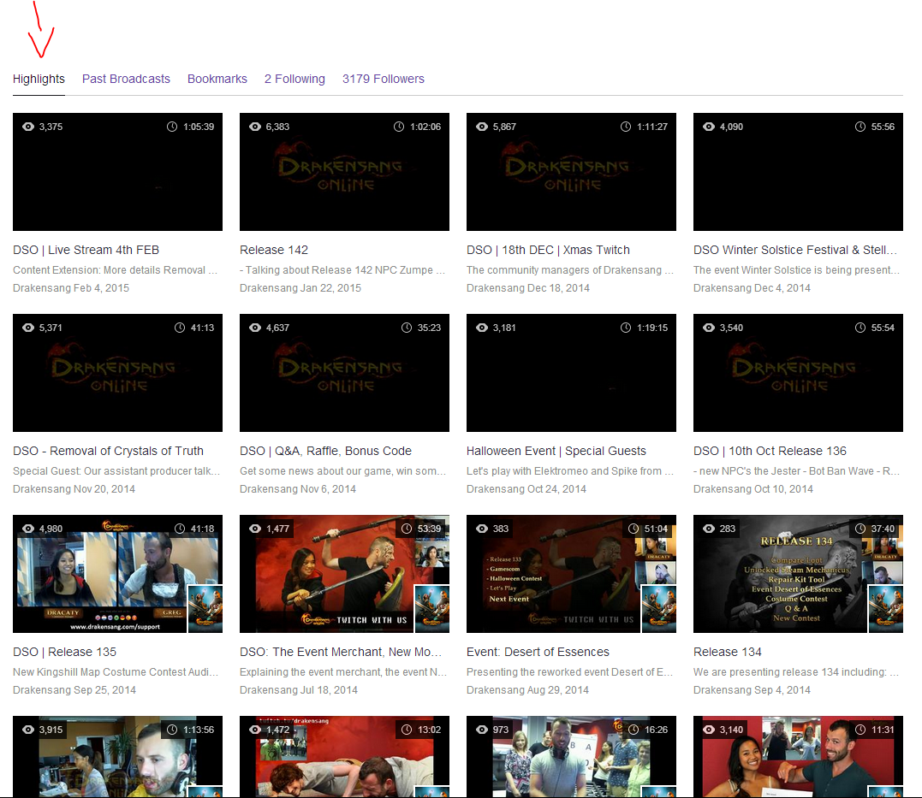This screenshot has height=798, width=922.
Task: Click 'Drakensang Nov 6, 2014' channel line
Action: tap(298, 489)
